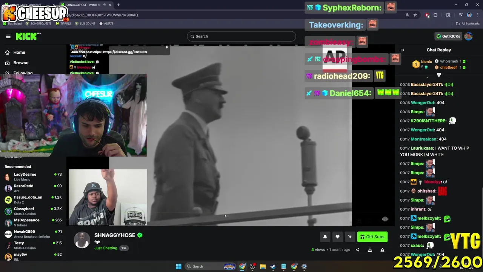The image size is (483, 272).
Task: Open MsDopesauce recommended channel
Action: pyautogui.click(x=33, y=222)
